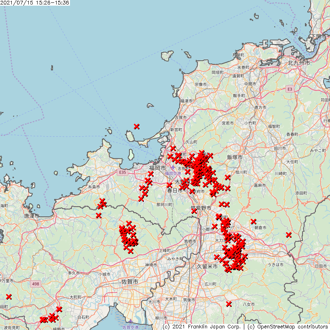Click the 福岡市 city label
Screen dimensions: 330x330
157,168
